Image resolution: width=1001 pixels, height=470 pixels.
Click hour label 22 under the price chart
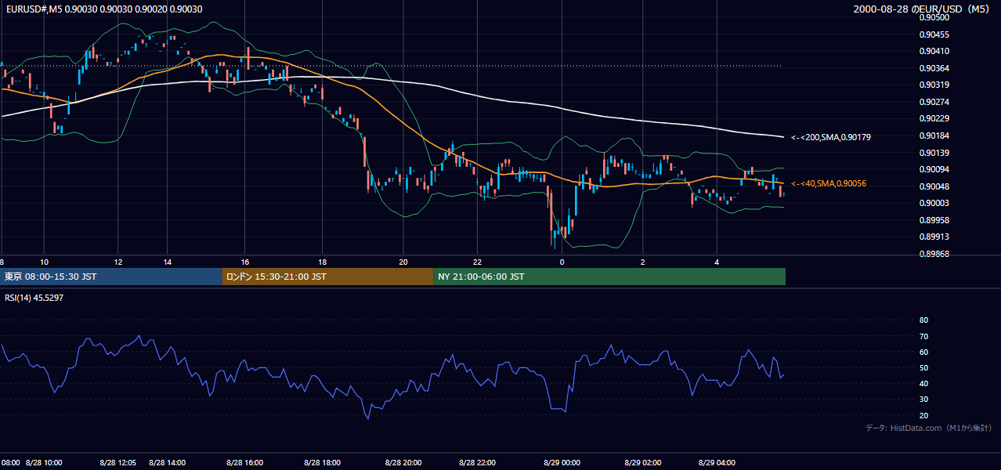(476, 262)
